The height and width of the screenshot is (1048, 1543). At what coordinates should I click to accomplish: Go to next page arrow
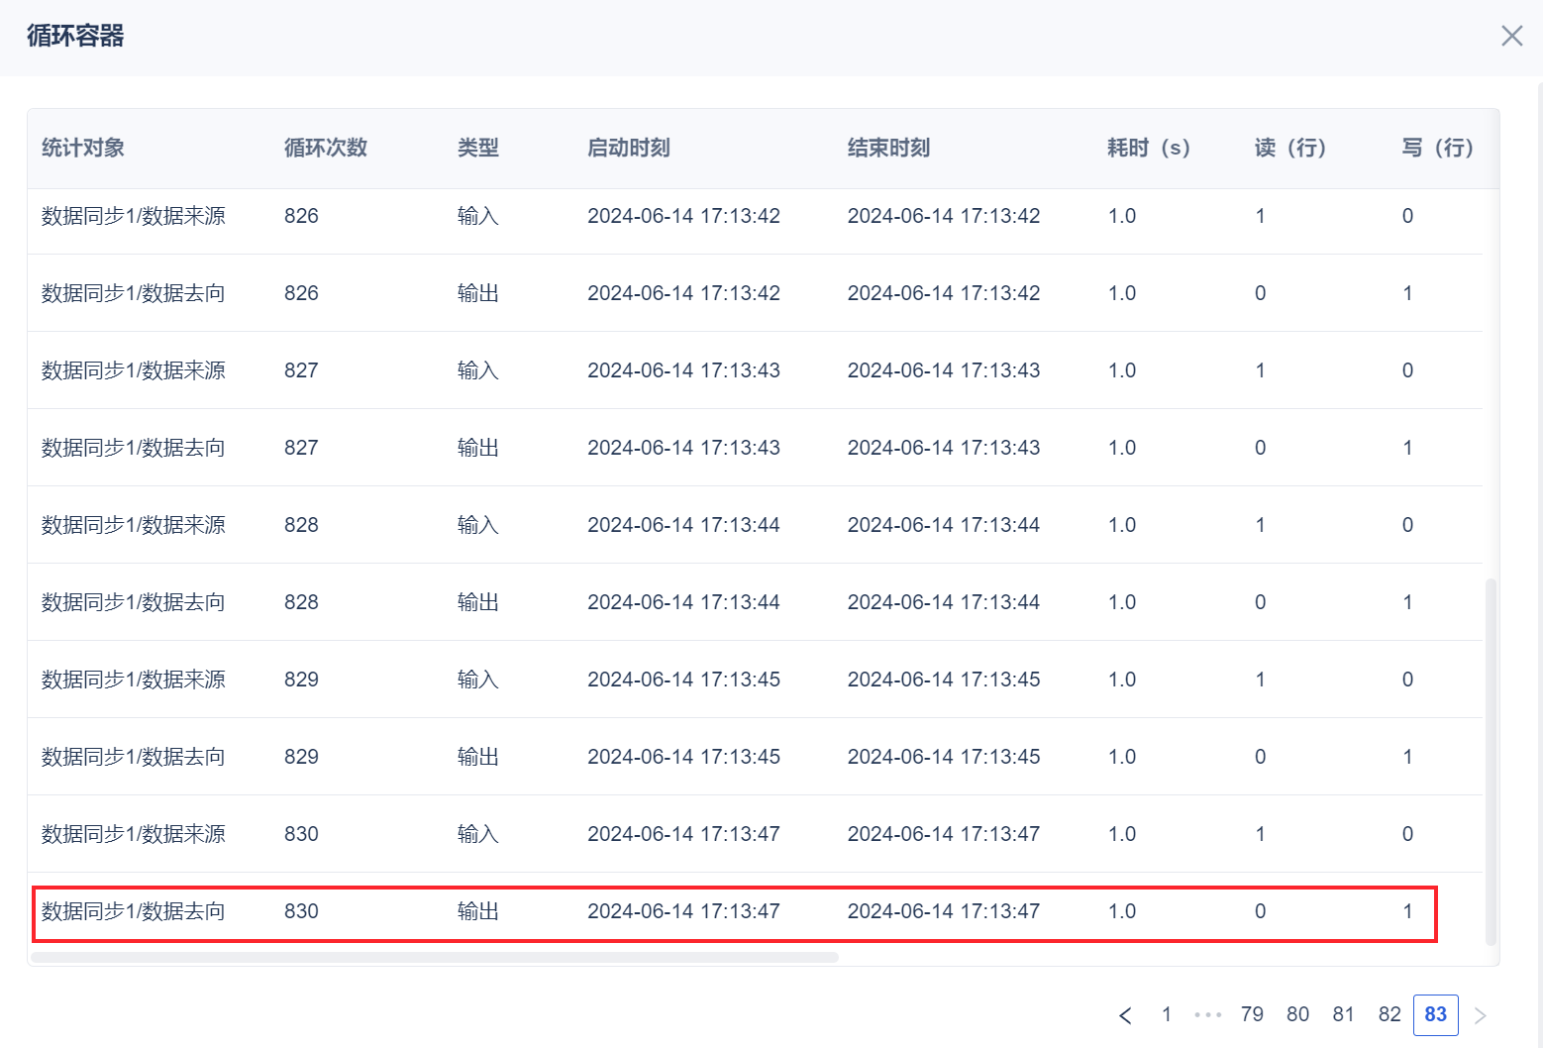tap(1481, 1015)
